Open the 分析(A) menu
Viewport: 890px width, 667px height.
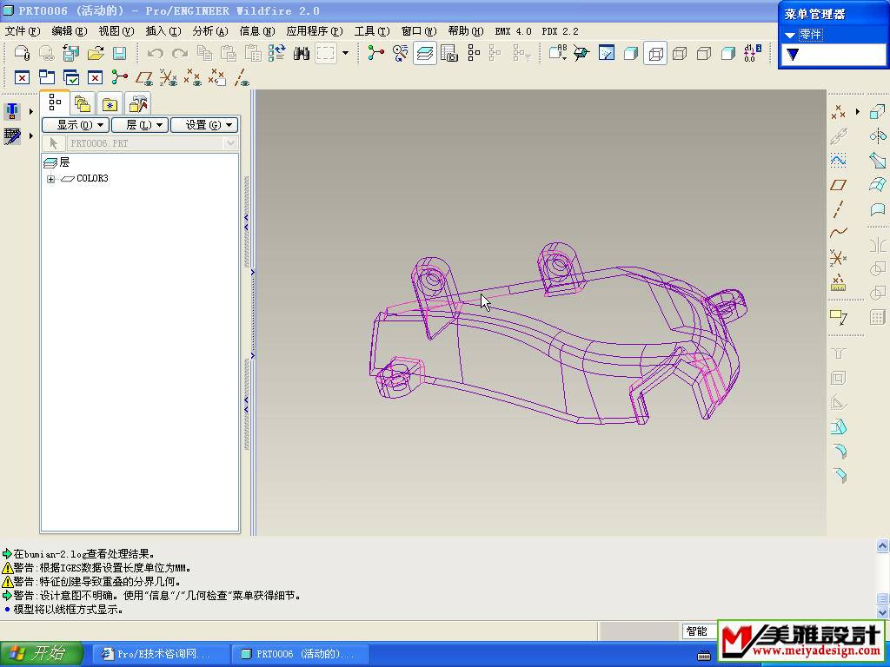pyautogui.click(x=209, y=31)
